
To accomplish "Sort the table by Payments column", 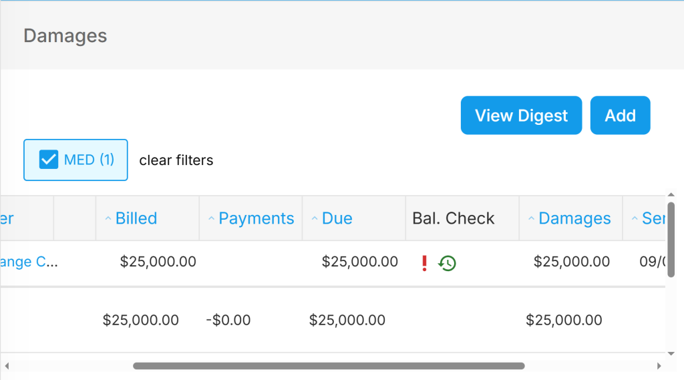I will [x=256, y=218].
